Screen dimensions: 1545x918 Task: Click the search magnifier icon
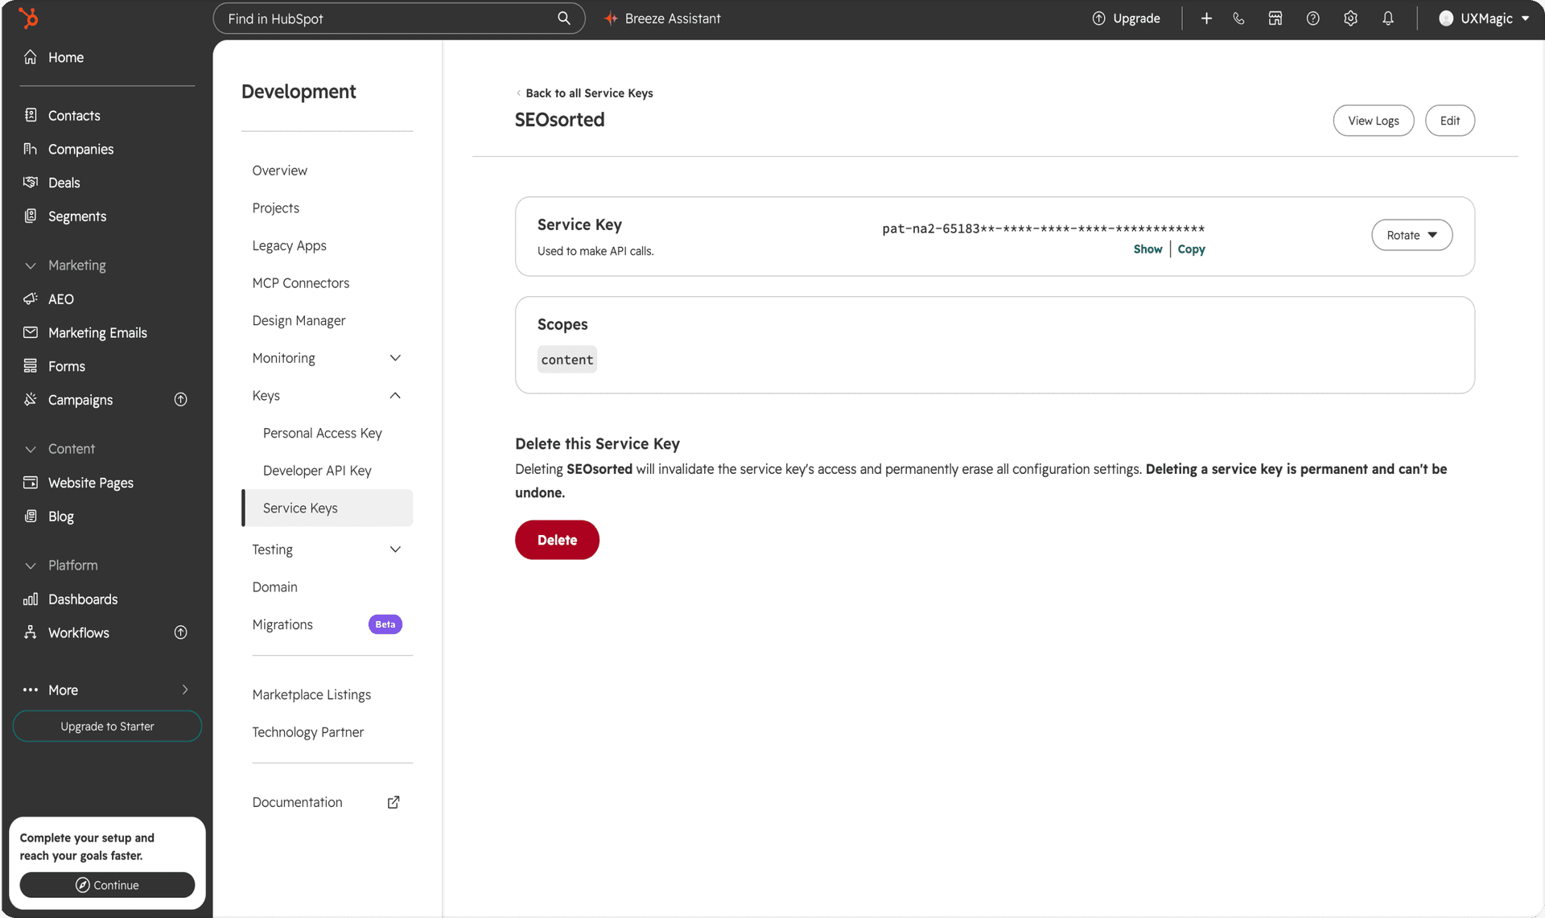click(x=563, y=18)
